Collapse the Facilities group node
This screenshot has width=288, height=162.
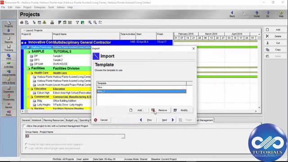tap(26, 68)
